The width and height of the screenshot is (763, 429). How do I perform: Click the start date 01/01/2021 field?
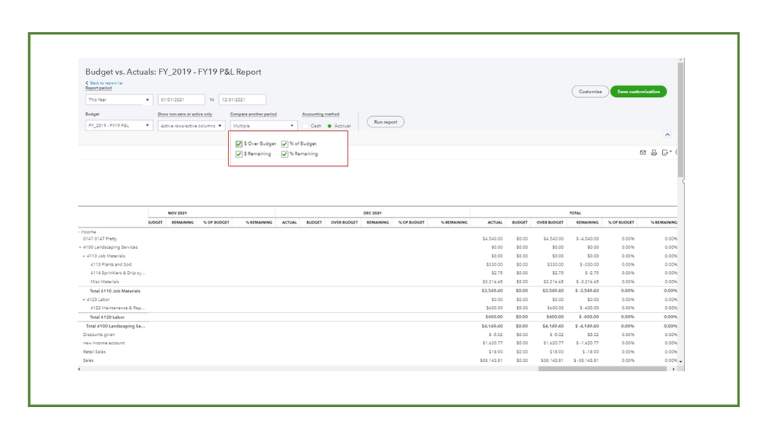(x=182, y=100)
